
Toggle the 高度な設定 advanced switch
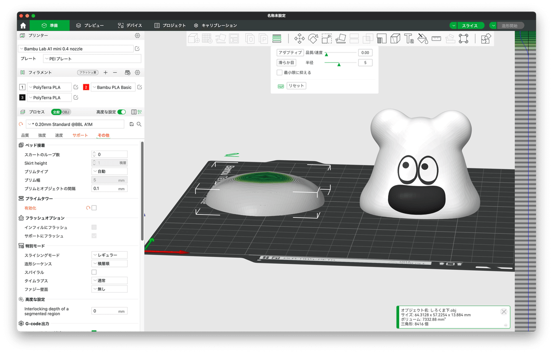122,112
